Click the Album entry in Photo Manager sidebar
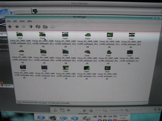 [7, 86]
